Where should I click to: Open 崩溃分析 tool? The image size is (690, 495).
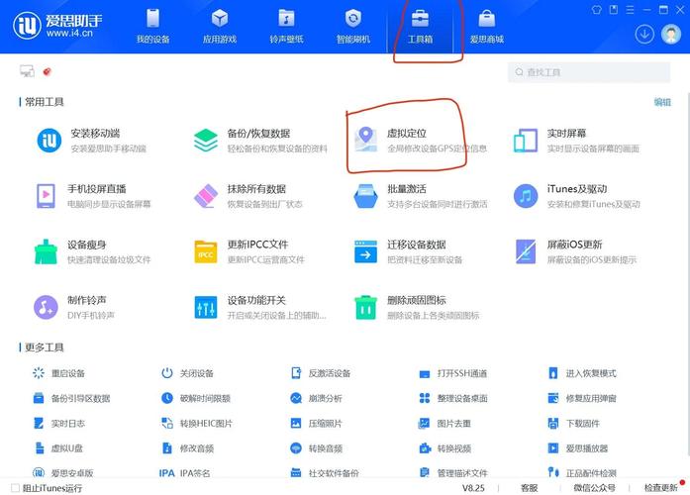[x=316, y=398]
